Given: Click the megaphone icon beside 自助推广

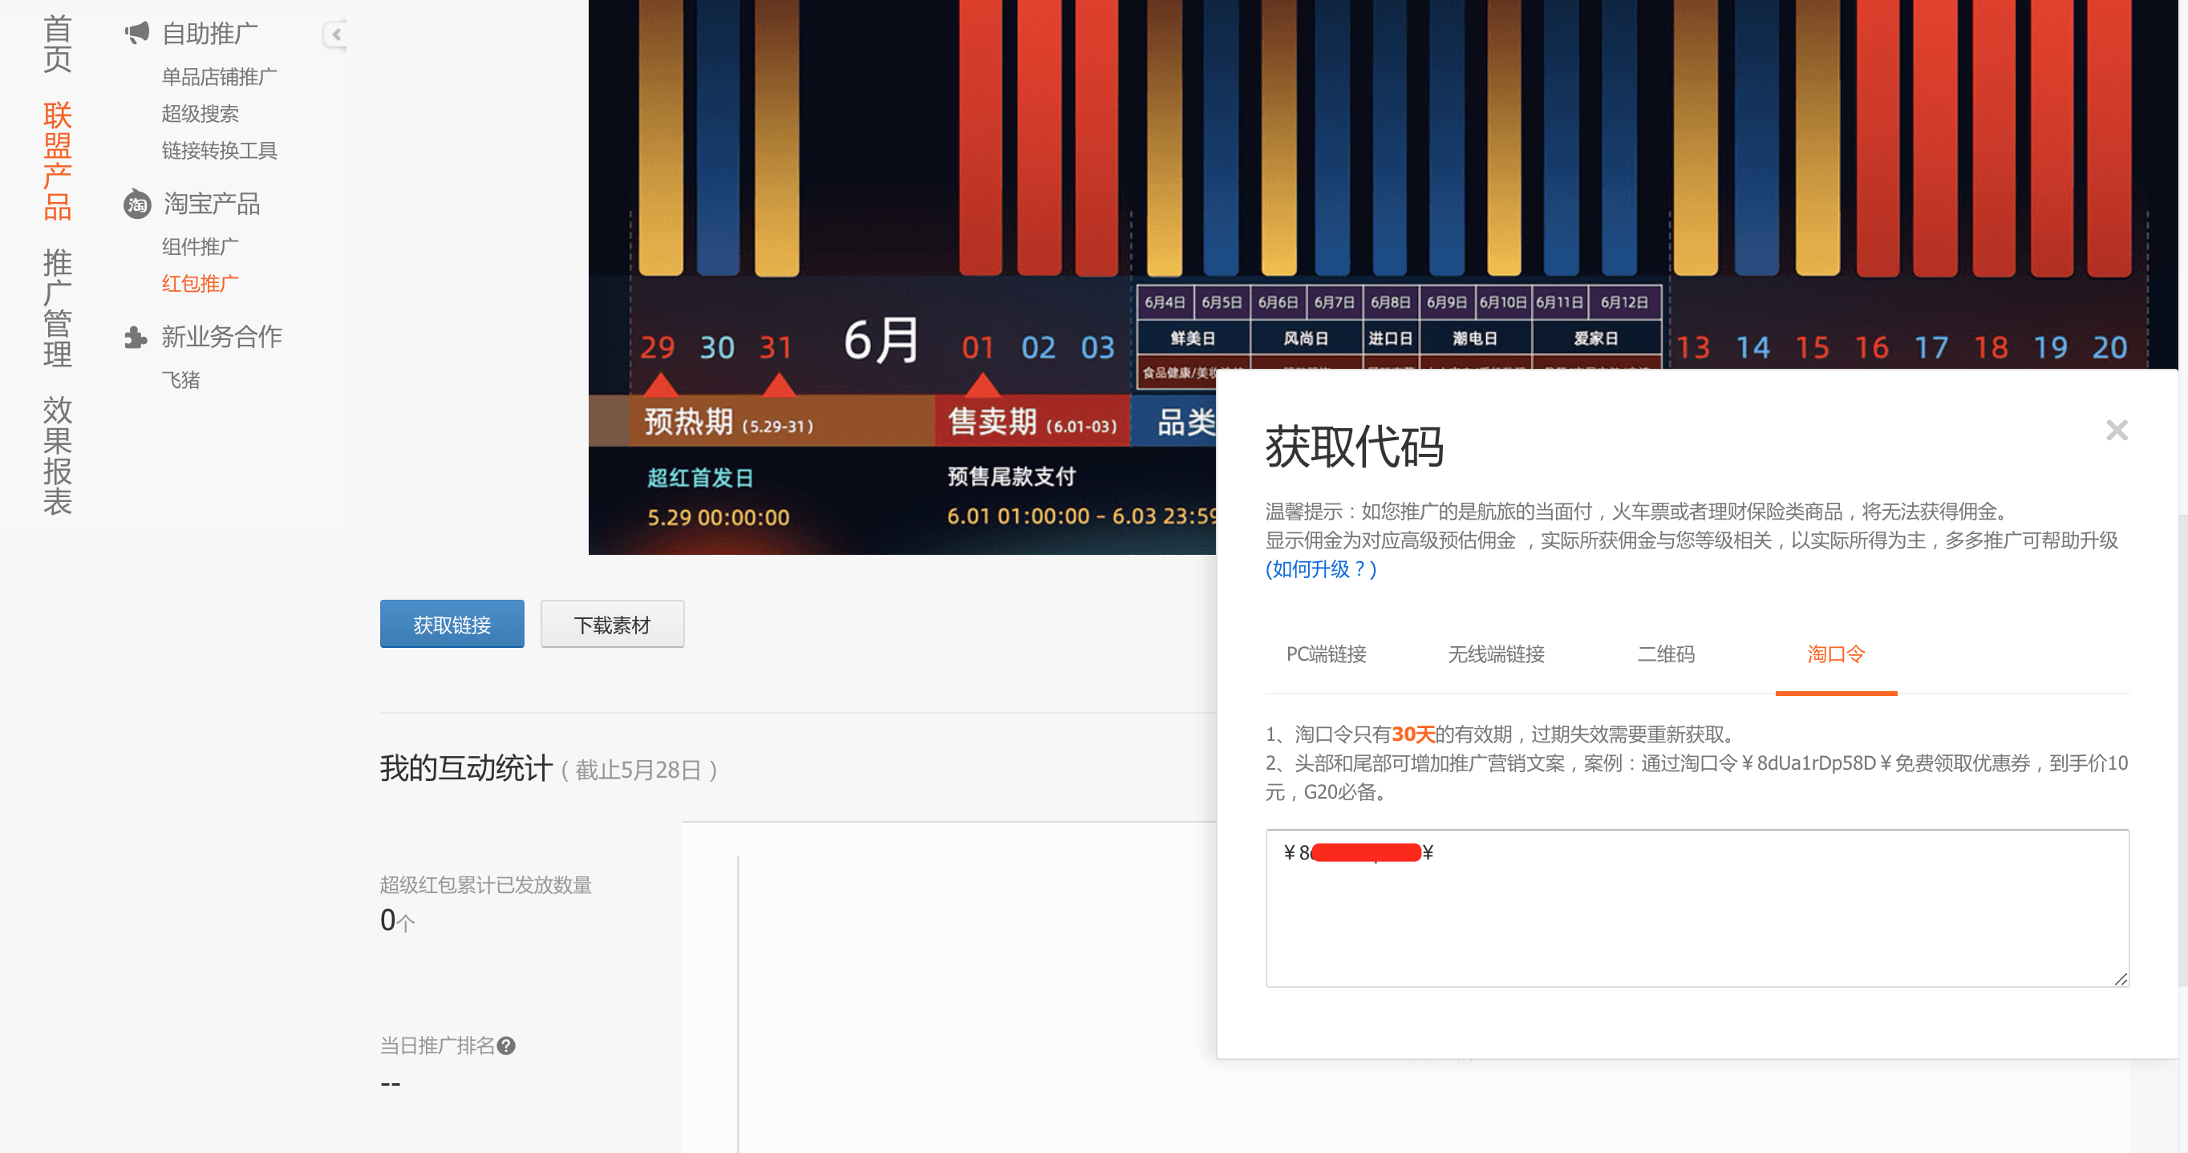Looking at the screenshot, I should pyautogui.click(x=136, y=33).
